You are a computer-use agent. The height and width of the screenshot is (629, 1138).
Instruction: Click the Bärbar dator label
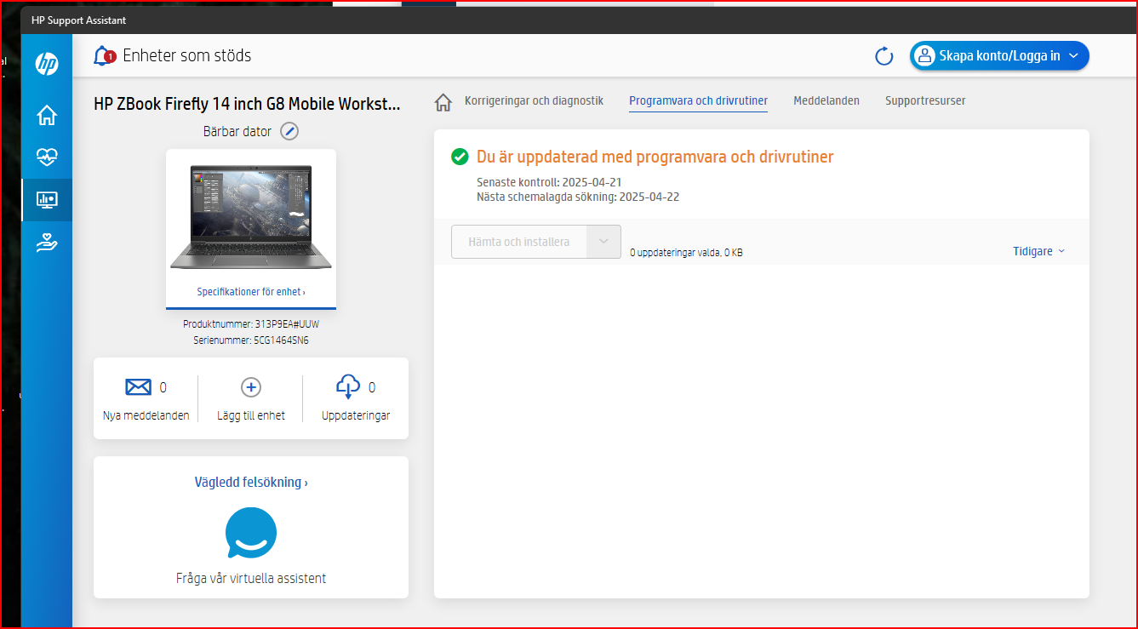coord(238,131)
